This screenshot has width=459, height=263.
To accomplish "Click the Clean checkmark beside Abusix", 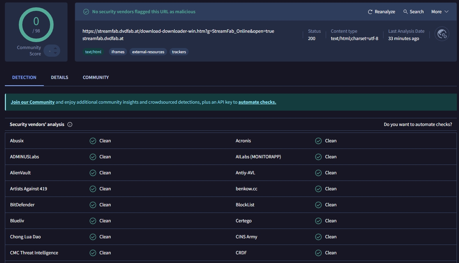I will [x=93, y=141].
